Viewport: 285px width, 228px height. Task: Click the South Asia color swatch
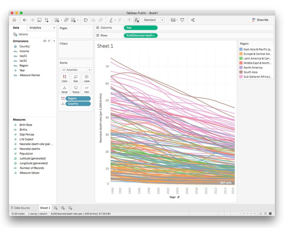pyautogui.click(x=241, y=72)
